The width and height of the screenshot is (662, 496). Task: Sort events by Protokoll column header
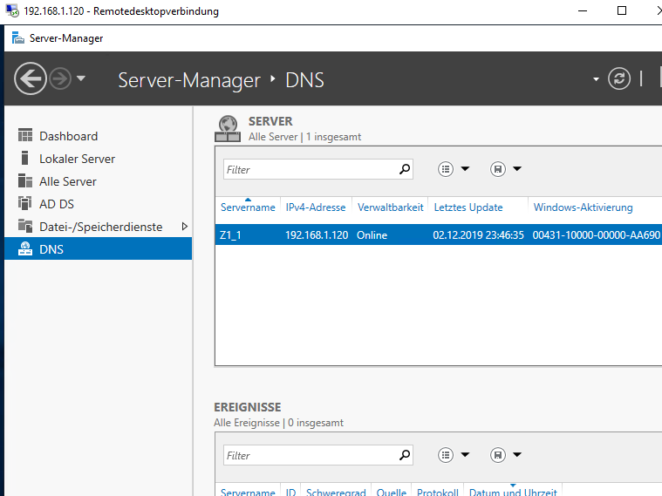click(x=437, y=492)
